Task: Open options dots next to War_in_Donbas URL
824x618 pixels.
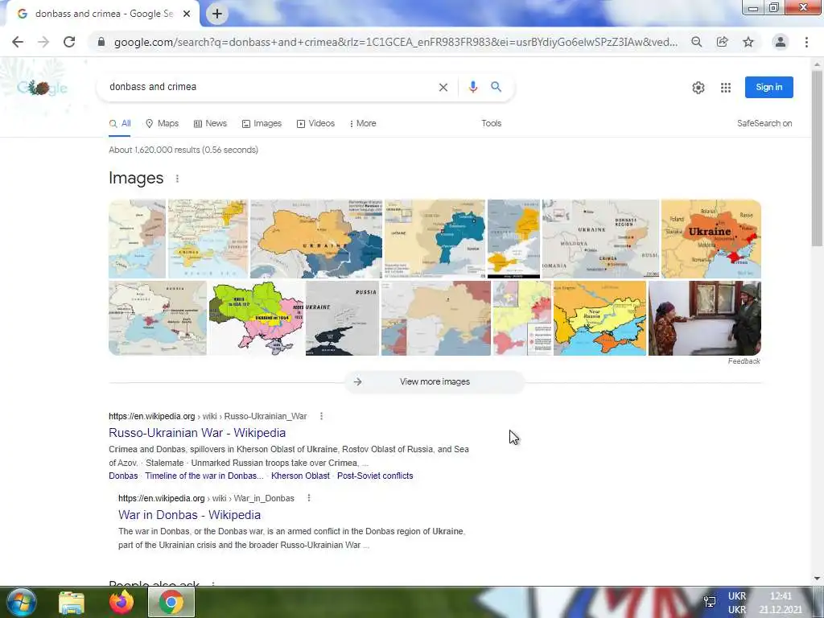Action: [308, 498]
